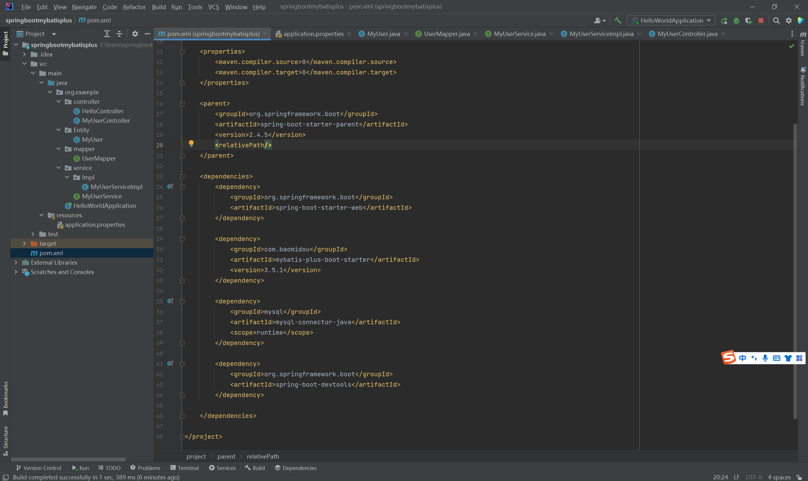Click Collapse All icon in Project panel
The image size is (808, 481).
[x=119, y=34]
